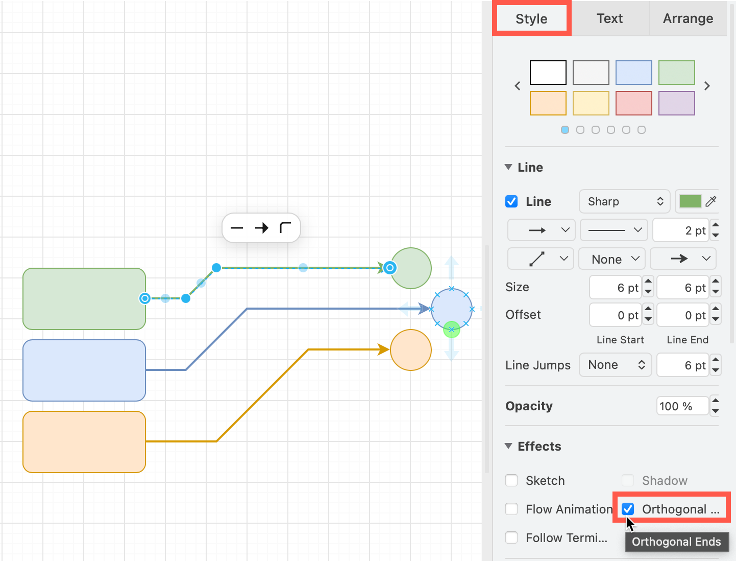Click the eyedropper icon next to line color

coord(711,201)
